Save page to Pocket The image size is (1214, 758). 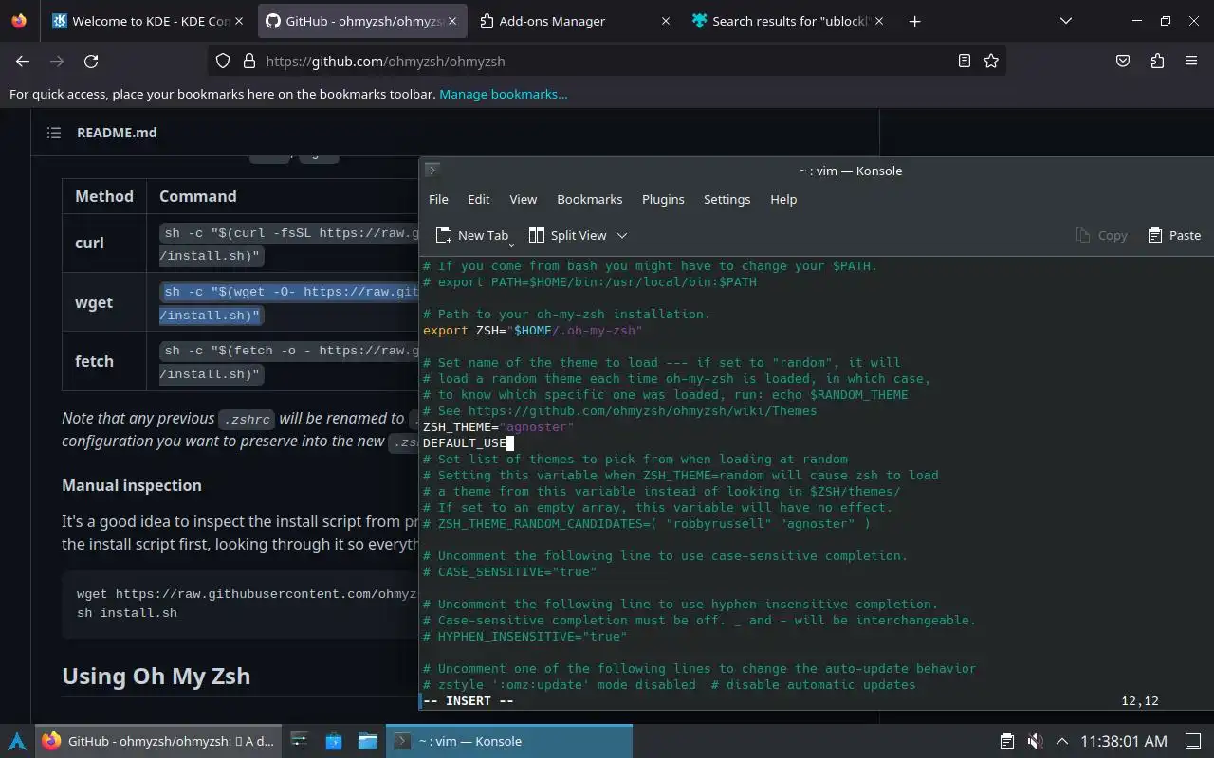coord(1123,61)
